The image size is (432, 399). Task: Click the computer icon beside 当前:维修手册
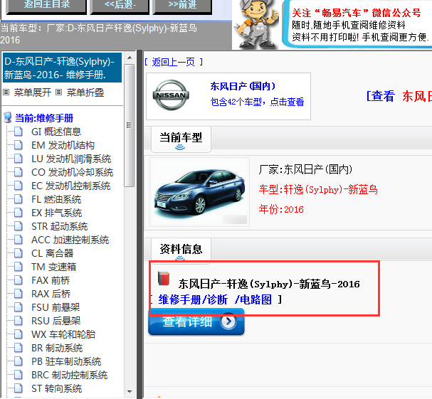(x=8, y=117)
